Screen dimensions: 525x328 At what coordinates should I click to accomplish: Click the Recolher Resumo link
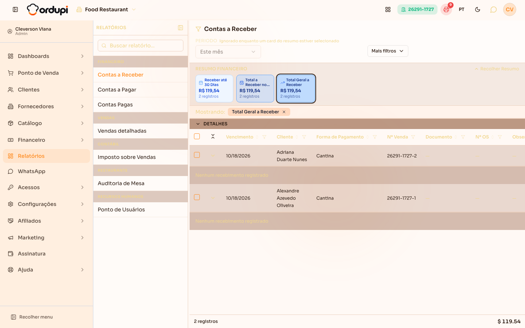[497, 69]
